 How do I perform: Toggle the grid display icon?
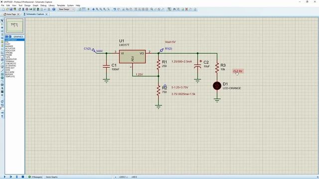(84, 9)
